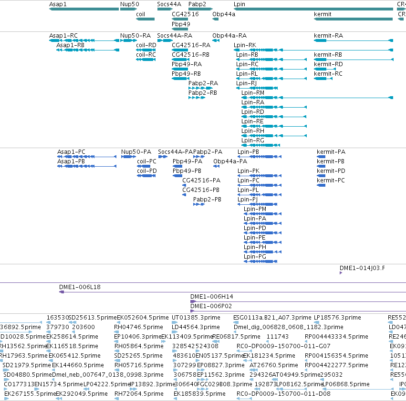The image size is (406, 401).
Task: Click the LP18576.3prime EST label
Action: tap(337, 318)
